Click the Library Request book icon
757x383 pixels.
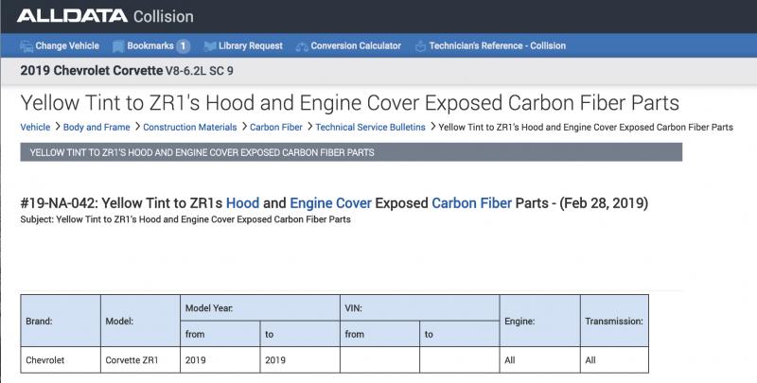pos(209,46)
